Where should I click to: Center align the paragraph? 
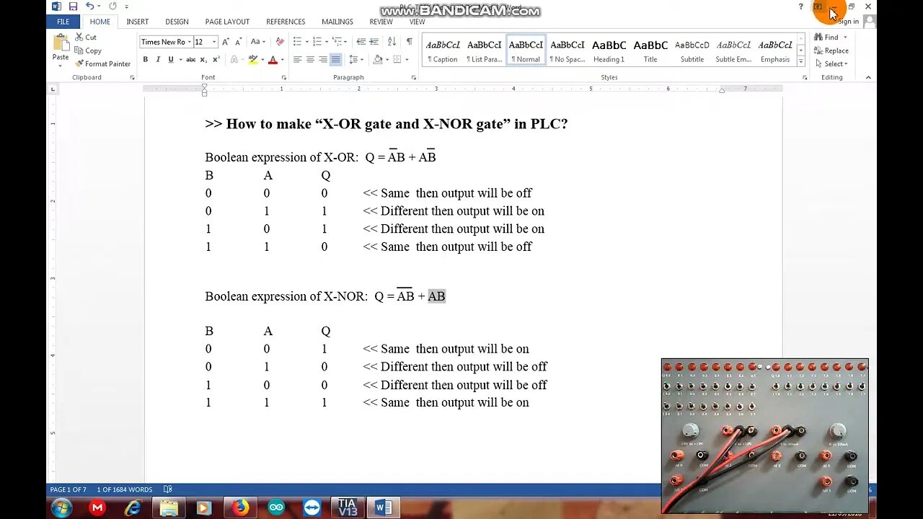310,59
